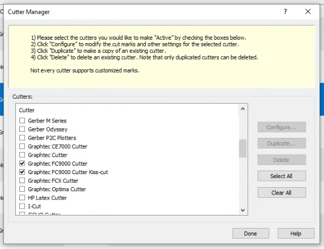Enable Graphtec FCX Cutter checkbox
The image size is (324, 249).
pyautogui.click(x=22, y=180)
